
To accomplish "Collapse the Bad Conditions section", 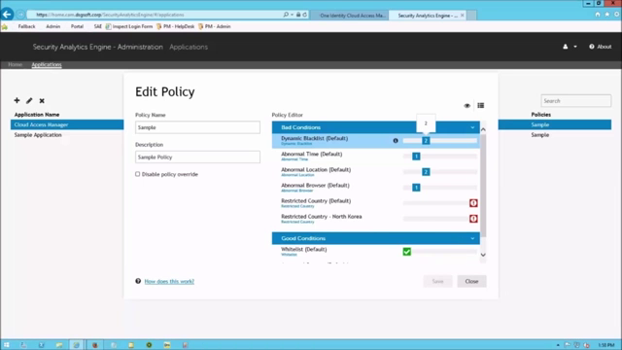I will 472,127.
